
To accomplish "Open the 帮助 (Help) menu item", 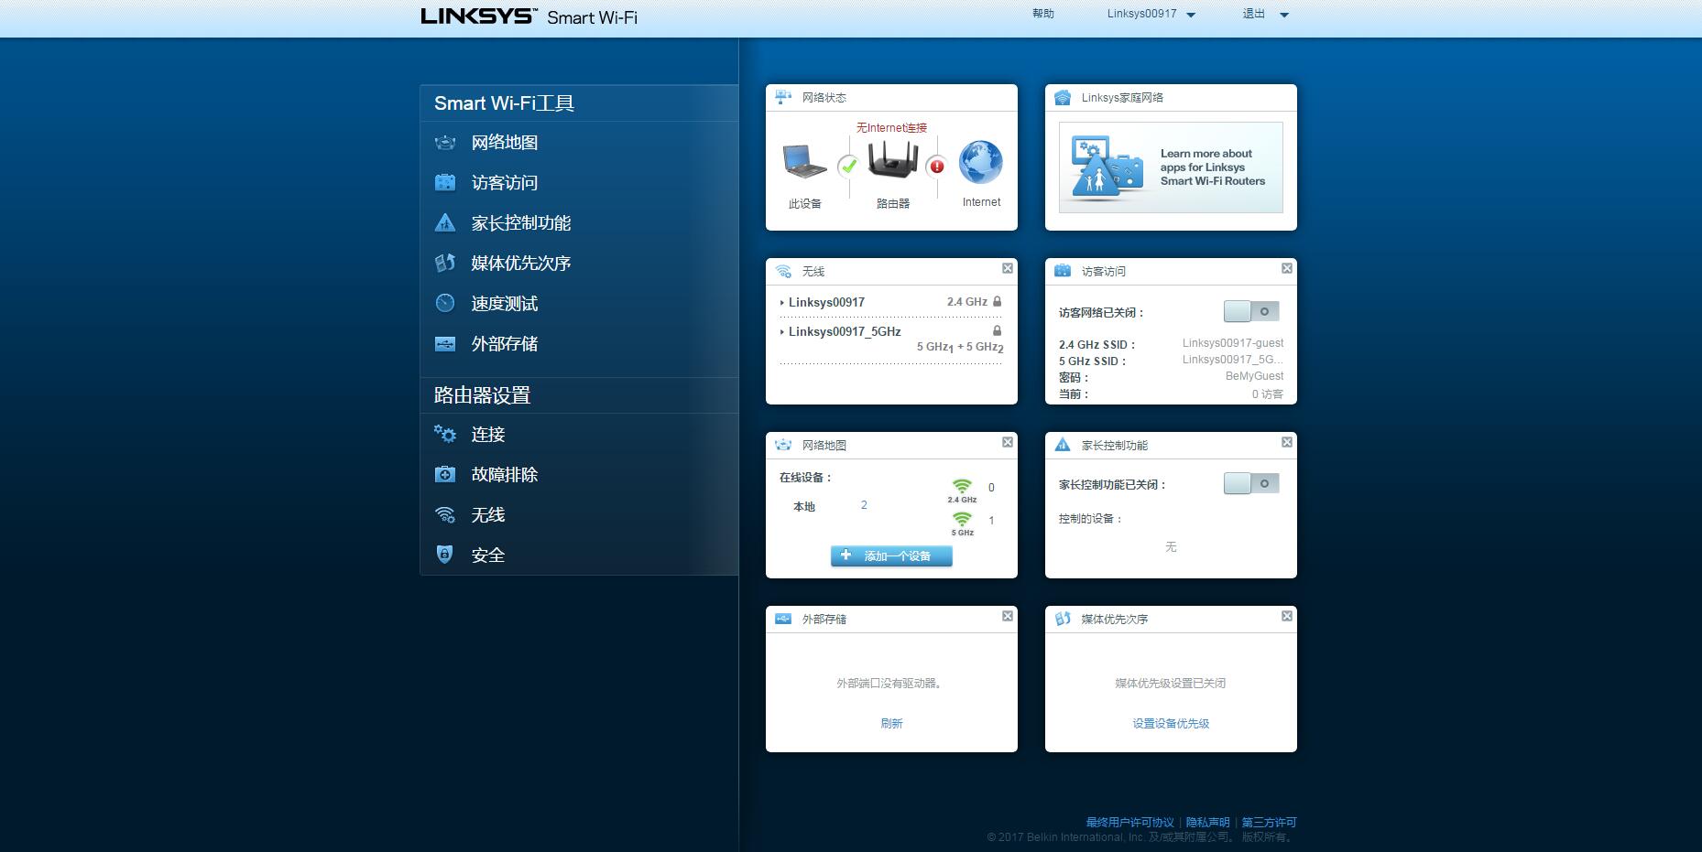I will click(1042, 15).
